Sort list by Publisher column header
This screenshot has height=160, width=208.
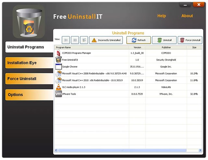pos(166,47)
